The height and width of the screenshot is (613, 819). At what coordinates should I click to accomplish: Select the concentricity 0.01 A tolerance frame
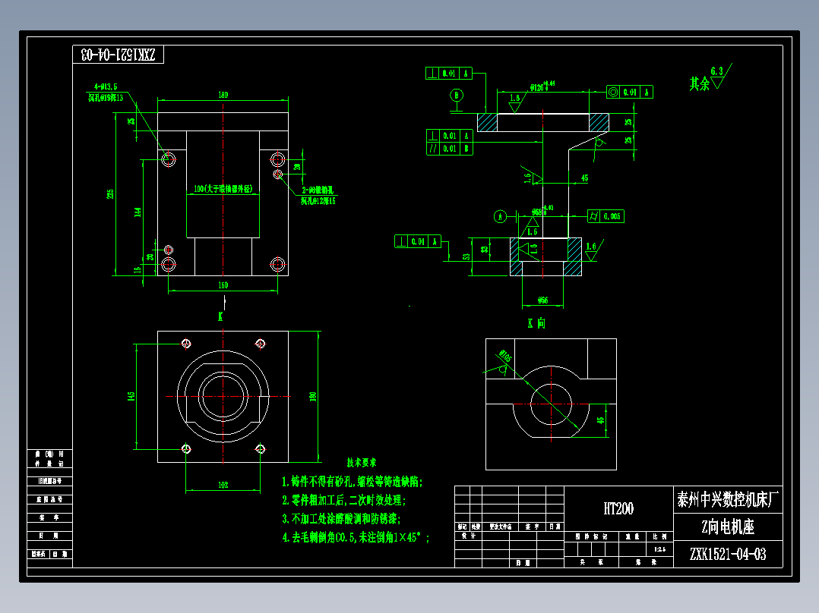[x=629, y=93]
